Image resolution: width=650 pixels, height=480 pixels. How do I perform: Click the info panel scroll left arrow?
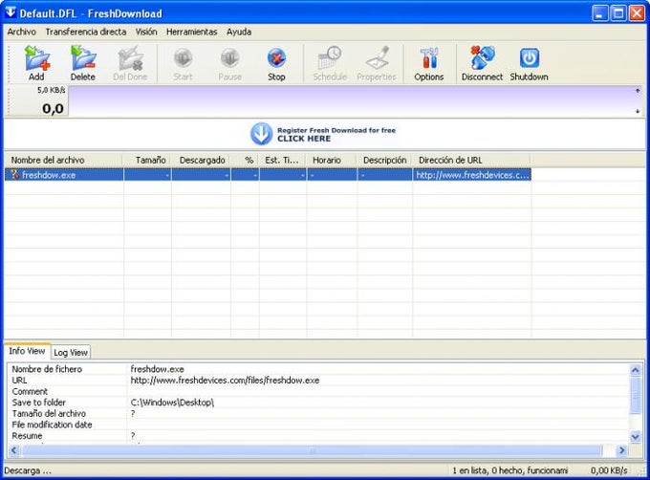pyautogui.click(x=14, y=450)
